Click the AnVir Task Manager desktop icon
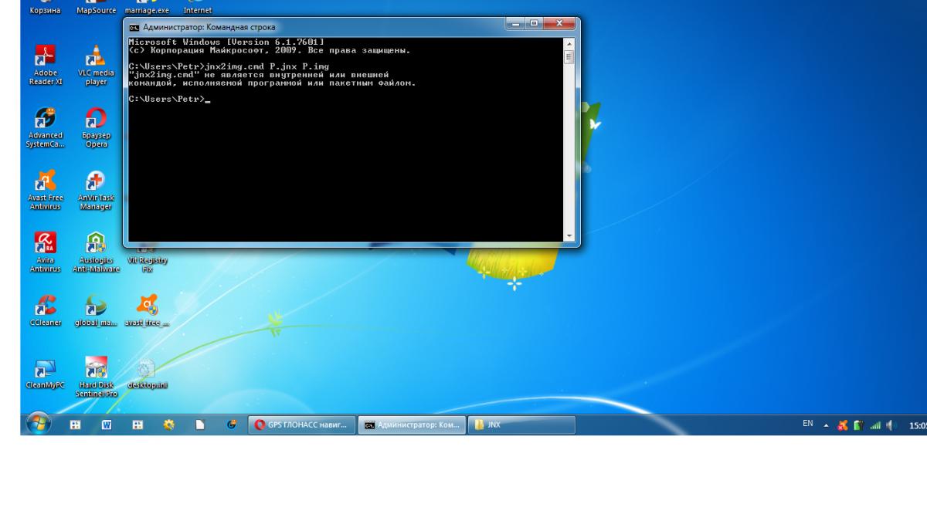Screen dimensions: 927x521 [96, 182]
